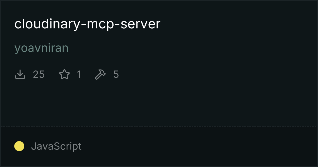This screenshot has width=318, height=167.
Task: Open the cloudinary-mcp-server card title
Action: coord(87,24)
